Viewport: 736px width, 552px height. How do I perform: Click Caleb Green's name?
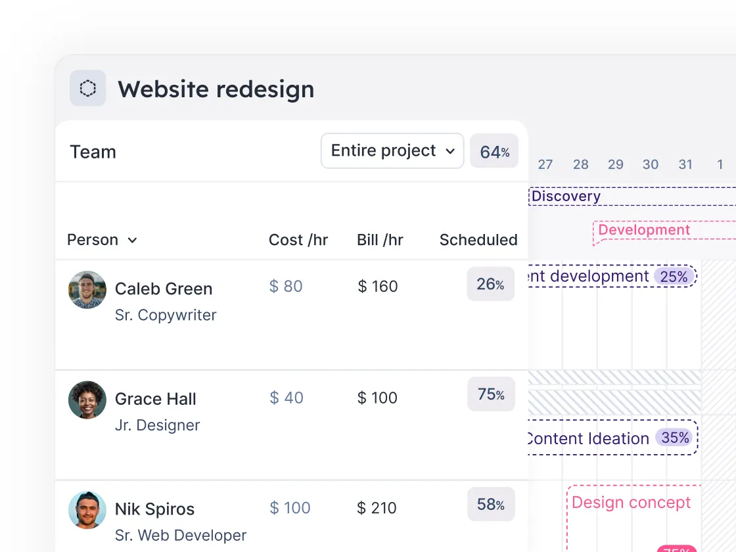click(164, 289)
